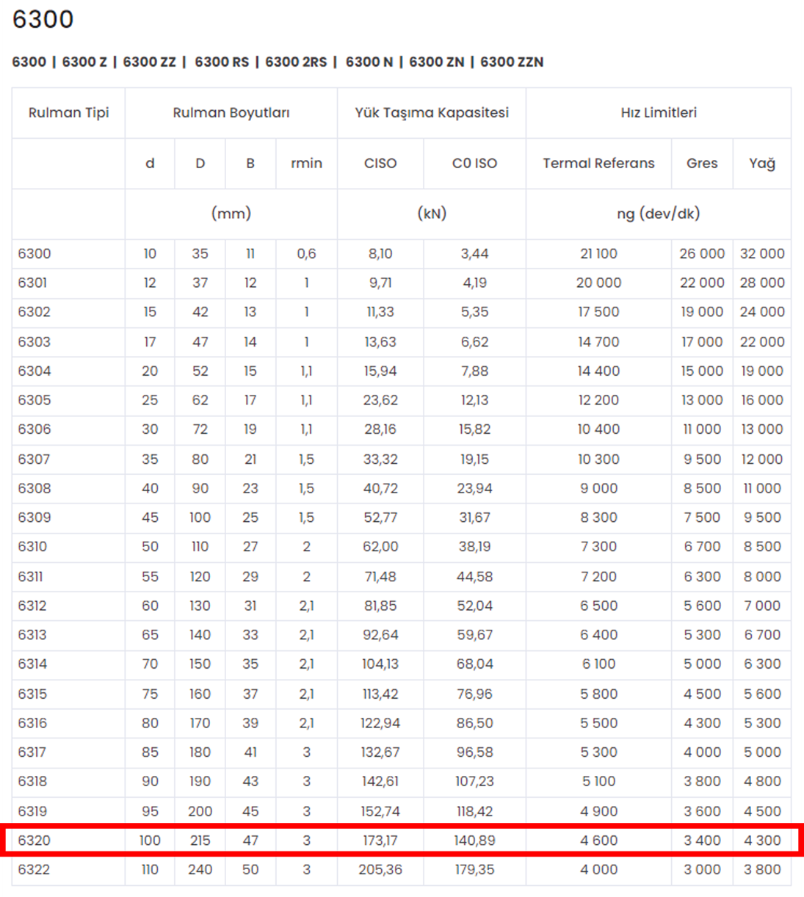The image size is (804, 897).
Task: Select bearing type 6315 row label
Action: click(x=33, y=694)
